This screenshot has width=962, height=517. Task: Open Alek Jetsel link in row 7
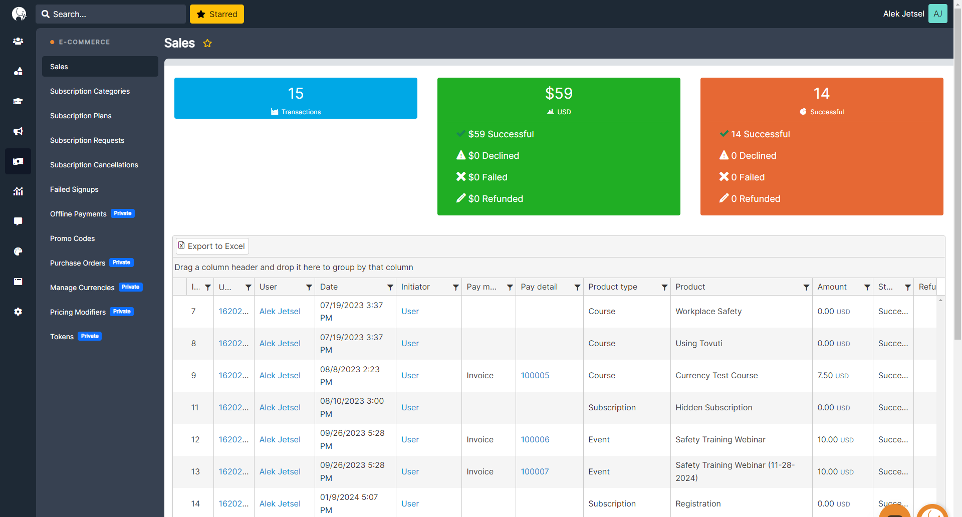tap(280, 312)
